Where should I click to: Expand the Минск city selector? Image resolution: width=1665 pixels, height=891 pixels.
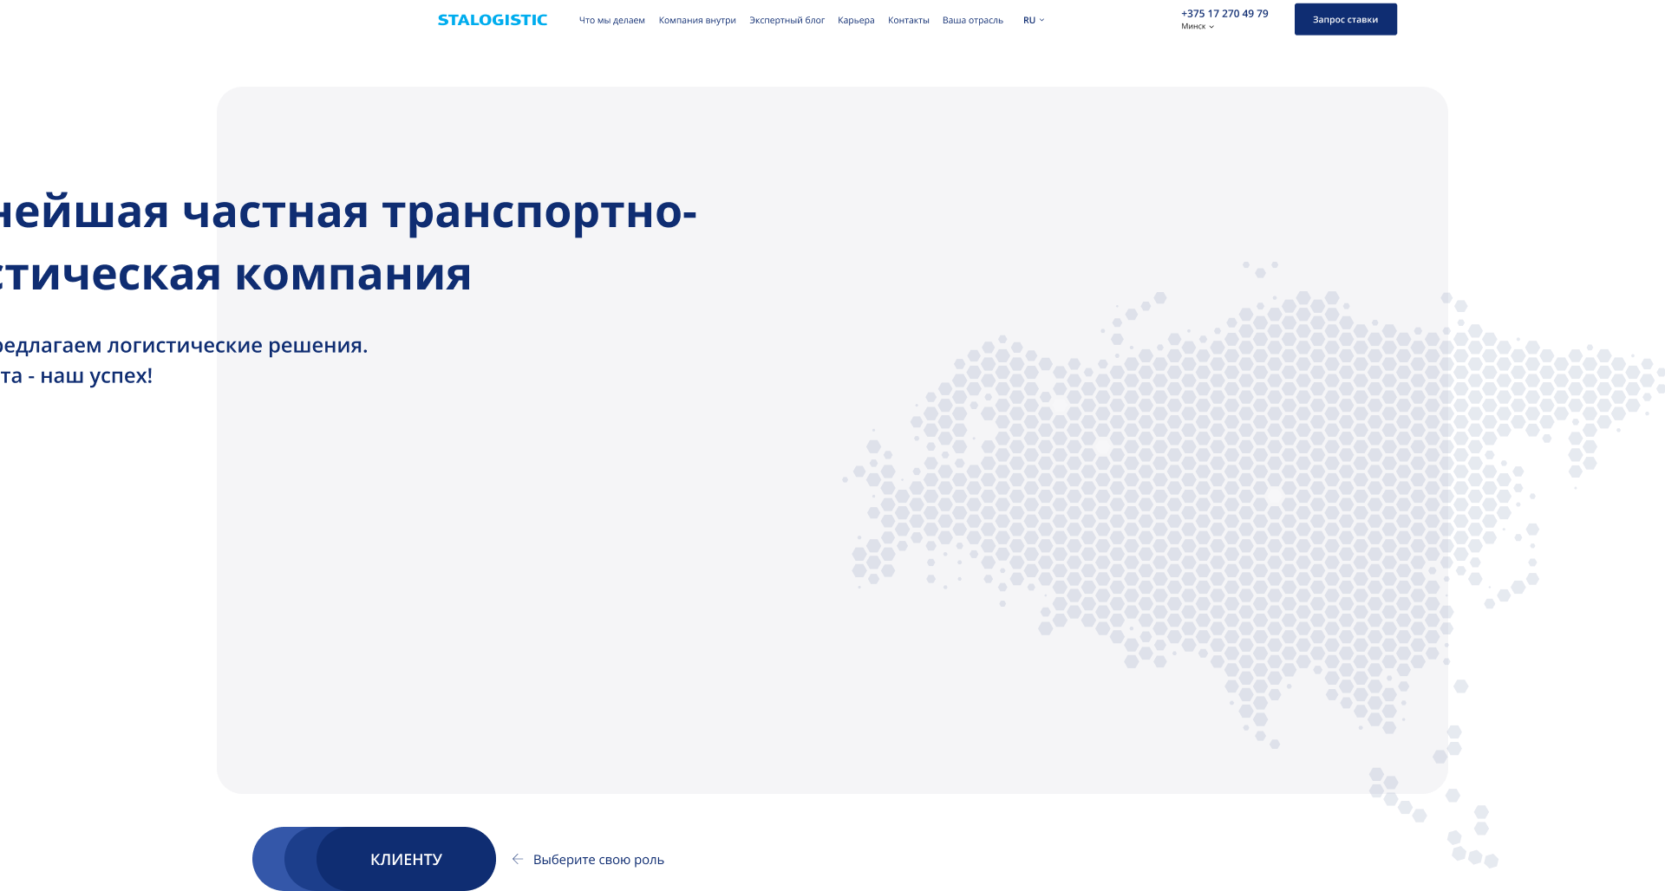pyautogui.click(x=1197, y=27)
